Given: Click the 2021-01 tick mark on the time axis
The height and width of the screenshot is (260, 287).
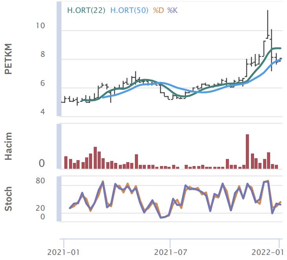Looking at the screenshot, I should click(64, 243).
